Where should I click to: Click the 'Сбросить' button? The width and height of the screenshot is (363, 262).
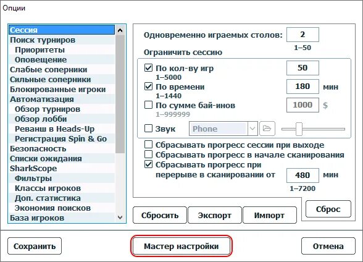point(160,215)
